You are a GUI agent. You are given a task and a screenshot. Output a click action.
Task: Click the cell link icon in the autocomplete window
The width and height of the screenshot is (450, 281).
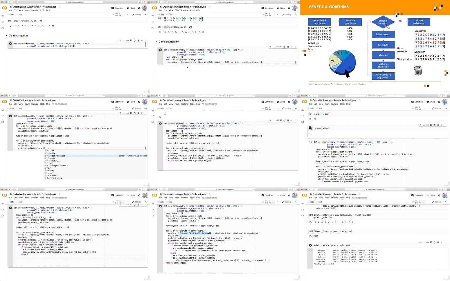click(127, 113)
